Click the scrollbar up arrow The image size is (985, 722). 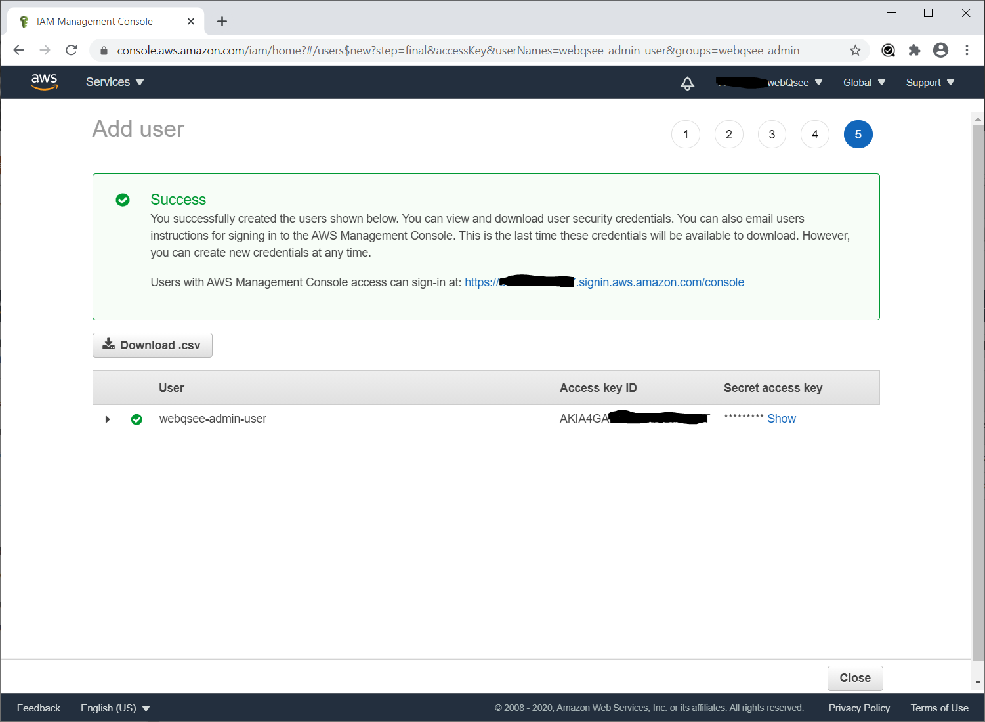click(978, 119)
